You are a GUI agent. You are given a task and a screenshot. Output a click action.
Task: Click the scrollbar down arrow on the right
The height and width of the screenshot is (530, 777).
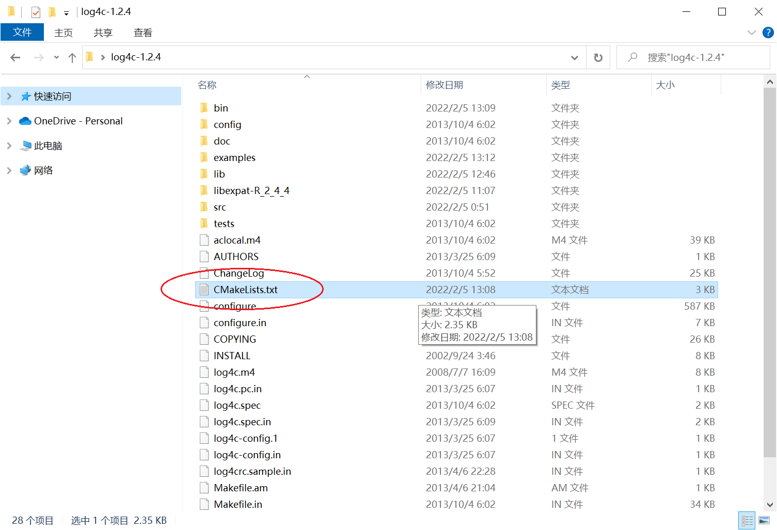pos(769,505)
